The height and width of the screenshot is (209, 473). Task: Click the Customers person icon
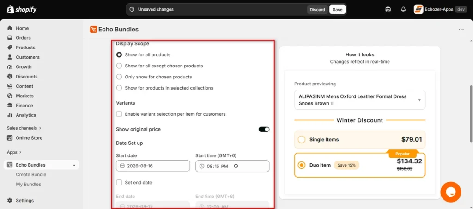10,57
